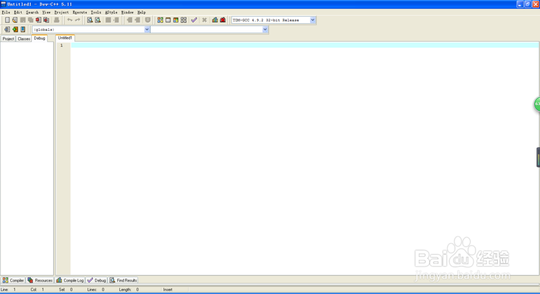Expand the empty function list dropdown arrow

point(265,30)
